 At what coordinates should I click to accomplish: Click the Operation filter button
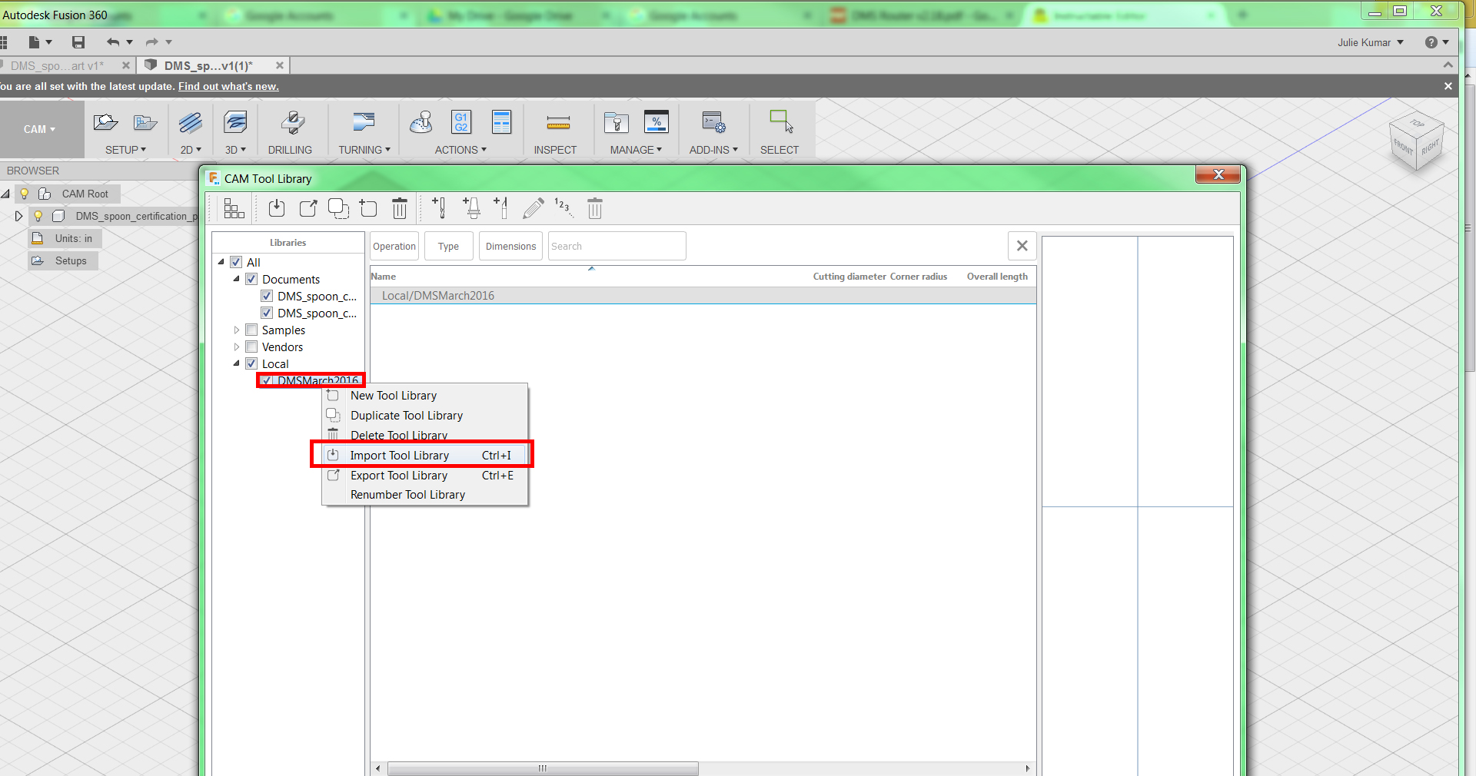point(394,246)
